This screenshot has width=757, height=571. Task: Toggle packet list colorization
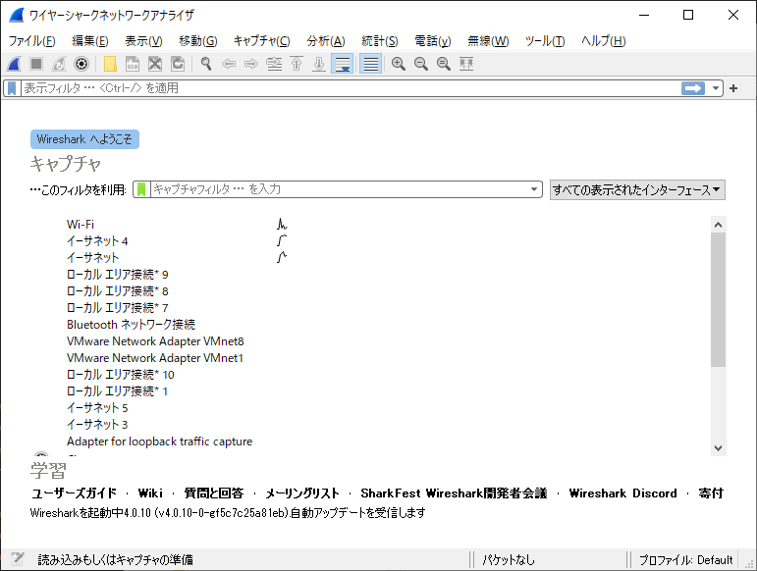pyautogui.click(x=371, y=64)
